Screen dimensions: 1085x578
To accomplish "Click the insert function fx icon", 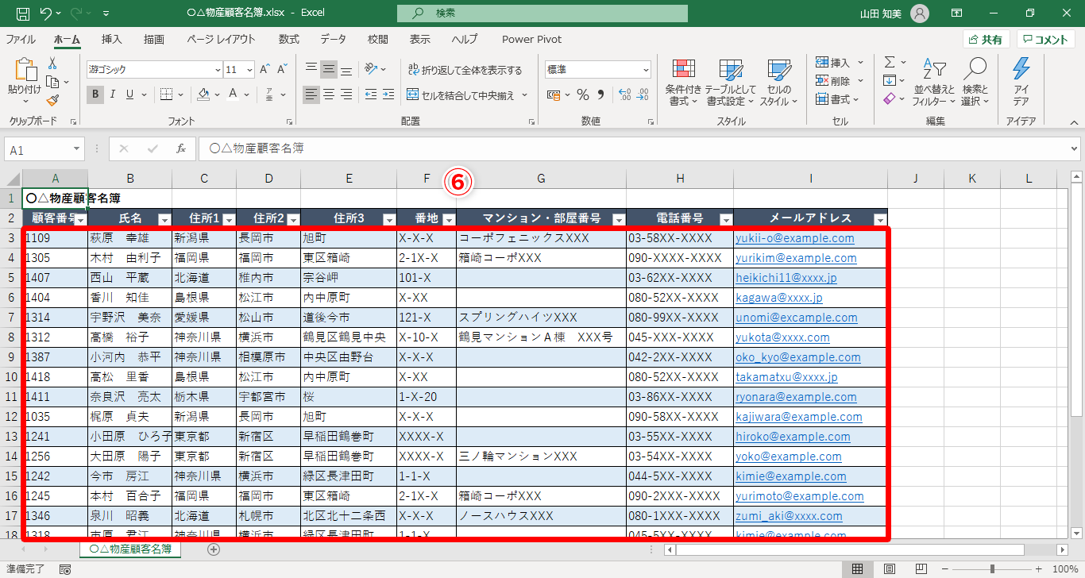I will pyautogui.click(x=181, y=148).
